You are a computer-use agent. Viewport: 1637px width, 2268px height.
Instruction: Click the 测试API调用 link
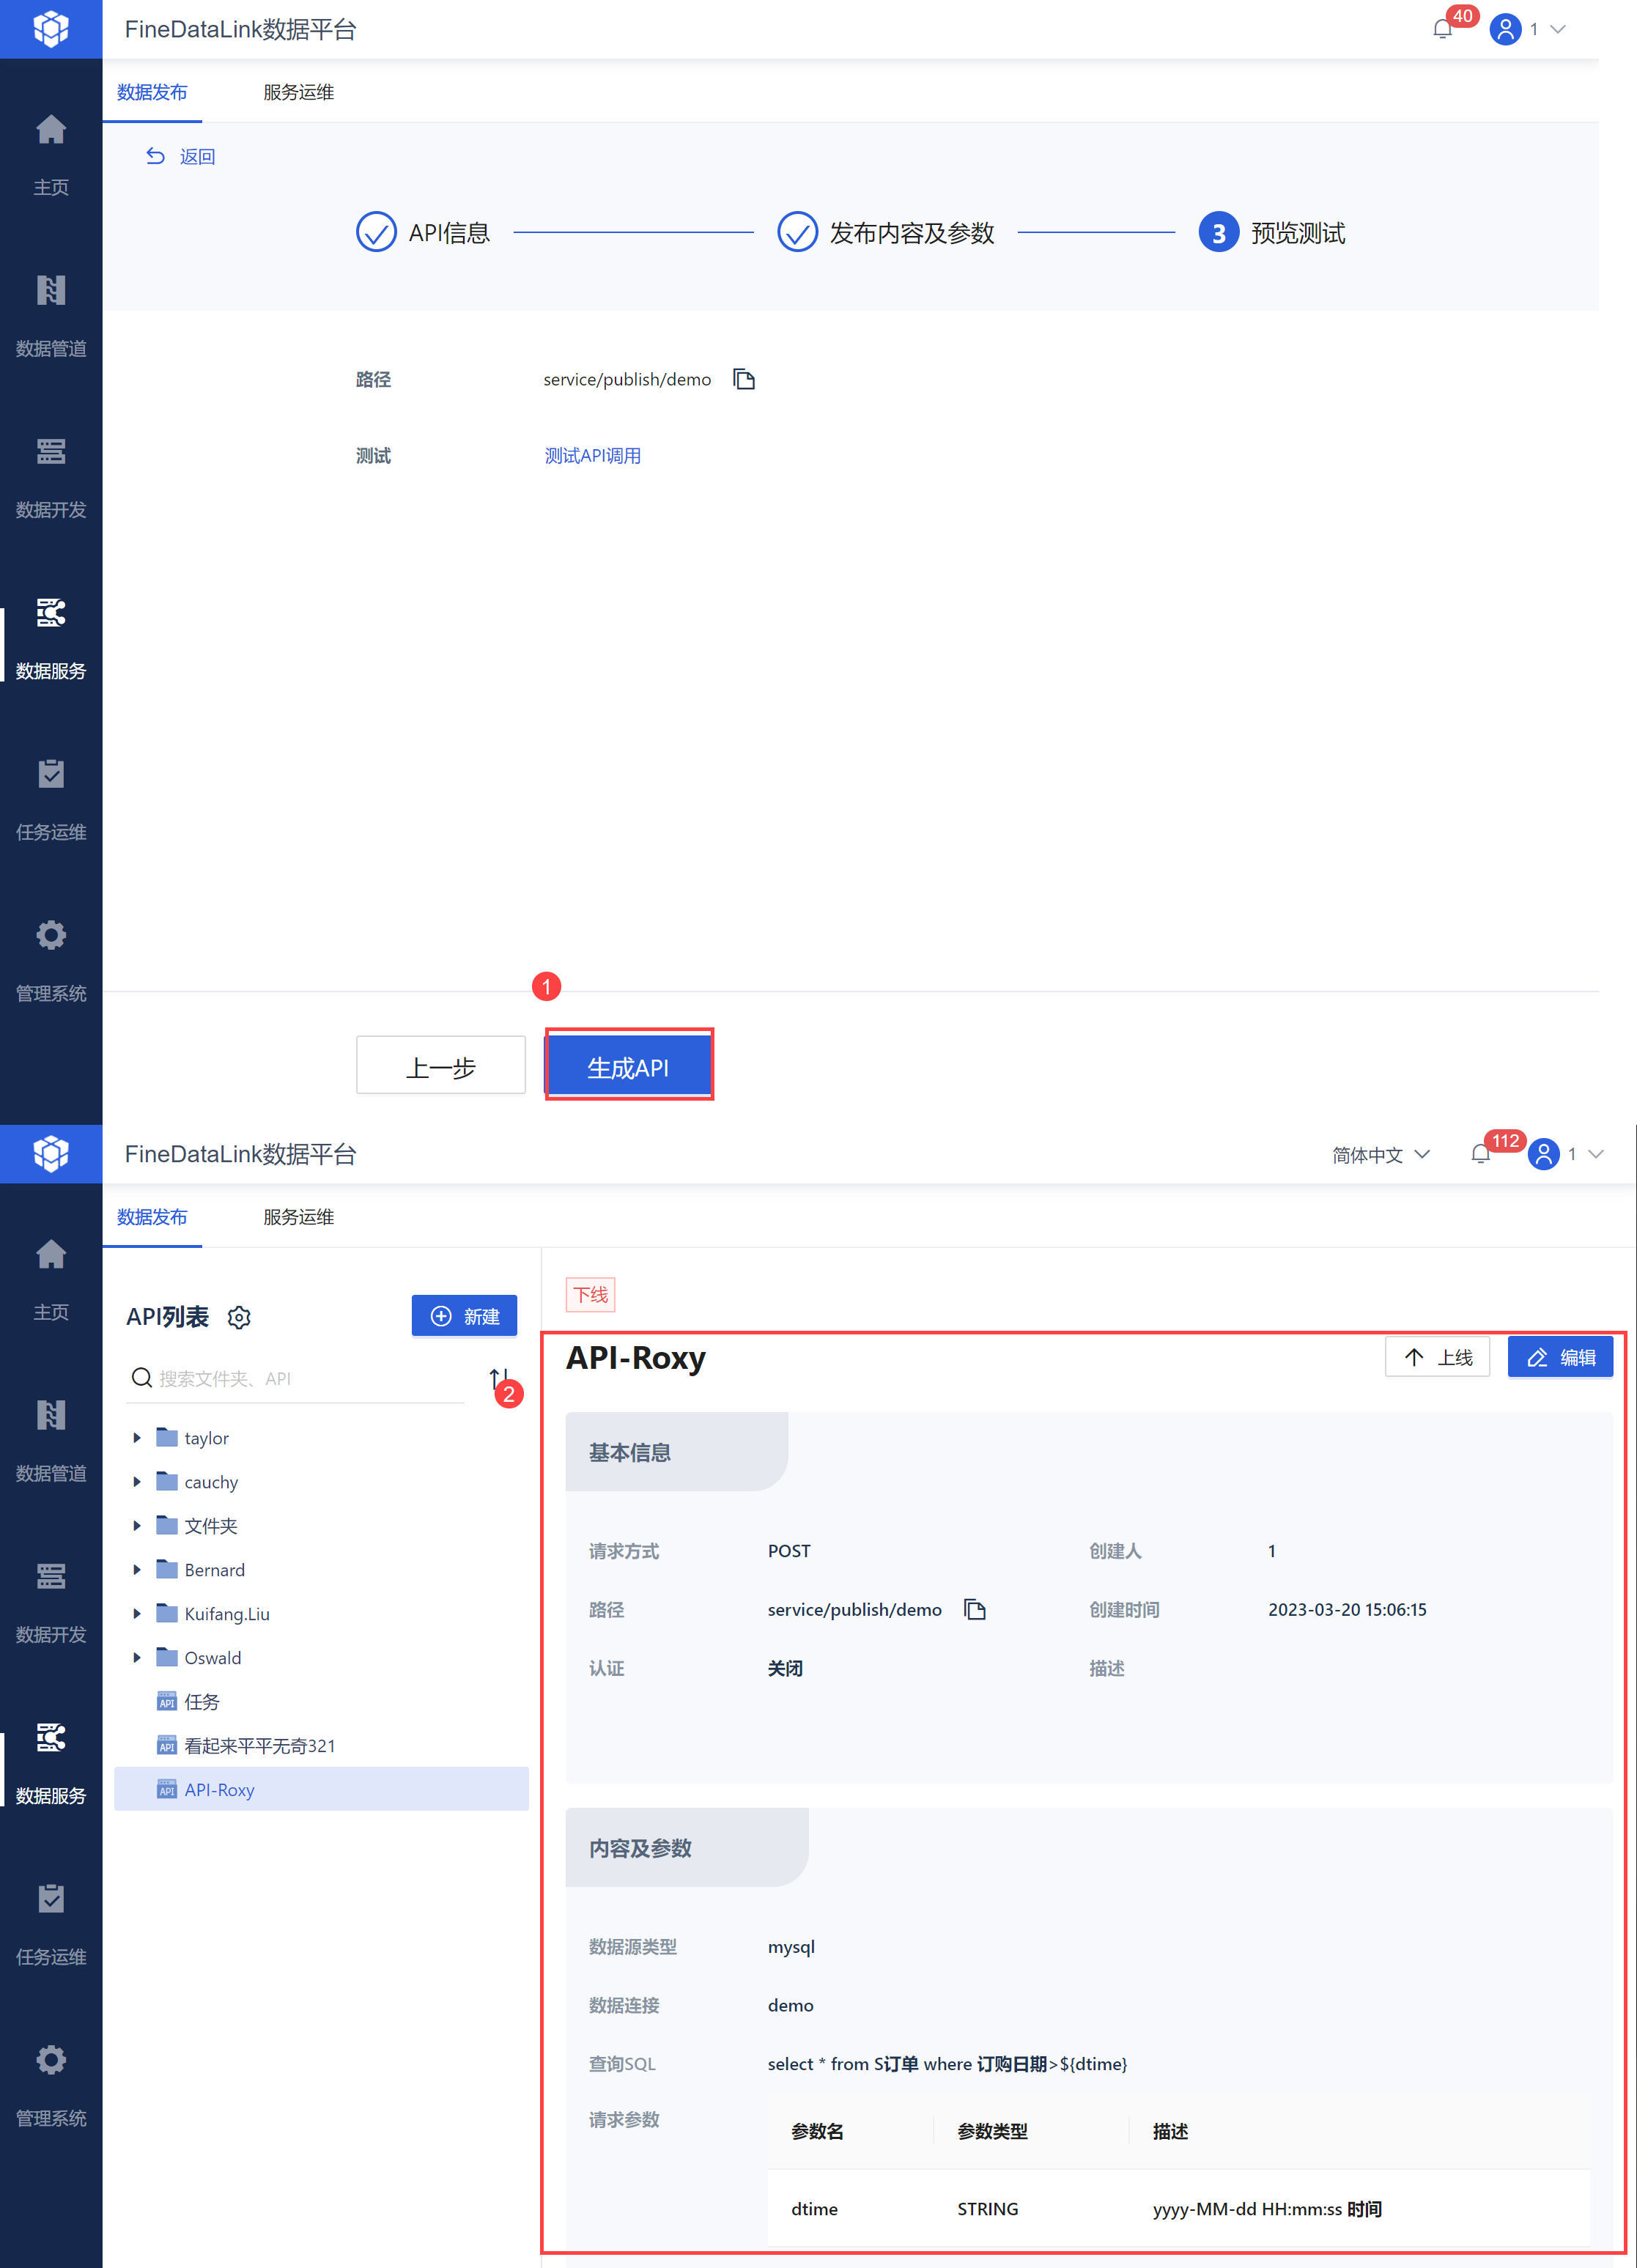(x=592, y=456)
